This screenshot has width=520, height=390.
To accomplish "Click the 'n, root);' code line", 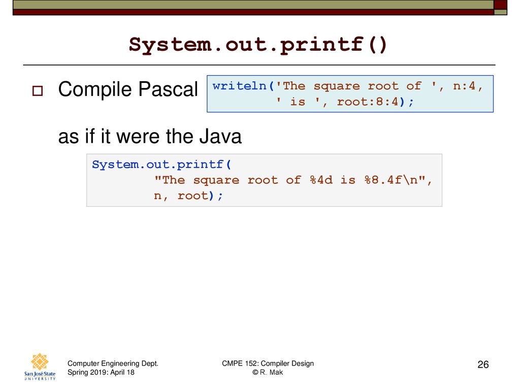I will pyautogui.click(x=188, y=196).
